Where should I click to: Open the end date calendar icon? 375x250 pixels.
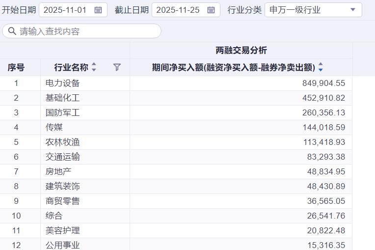[211, 10]
